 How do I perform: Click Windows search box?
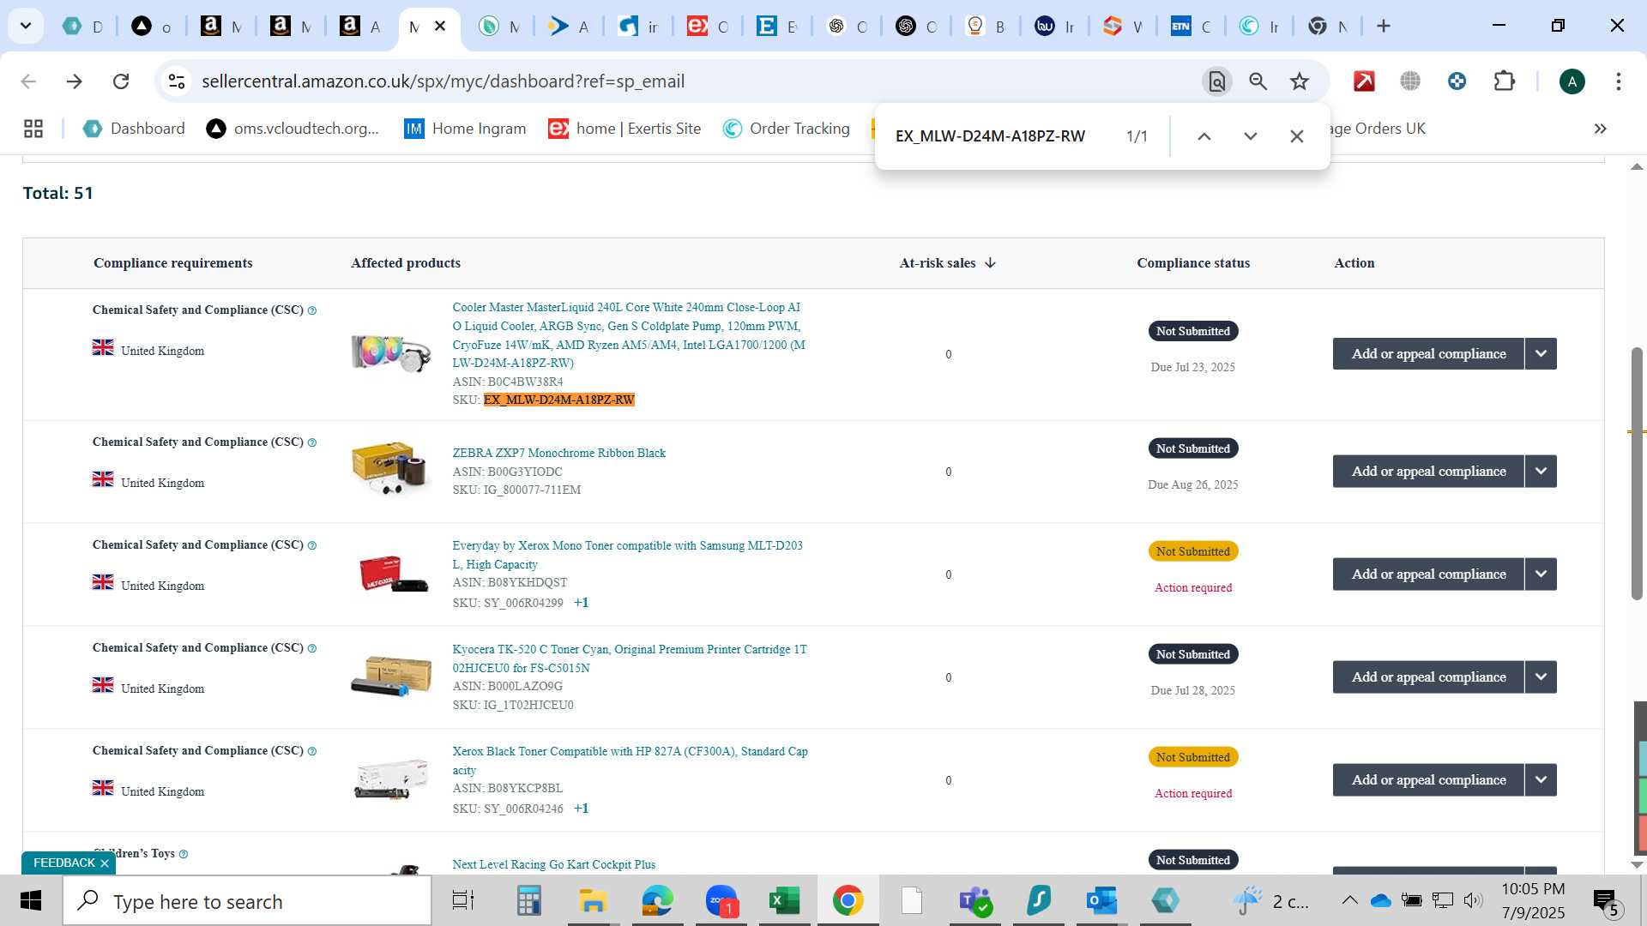tap(247, 901)
